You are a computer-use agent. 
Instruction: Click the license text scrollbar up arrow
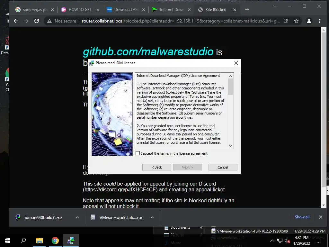(231, 76)
